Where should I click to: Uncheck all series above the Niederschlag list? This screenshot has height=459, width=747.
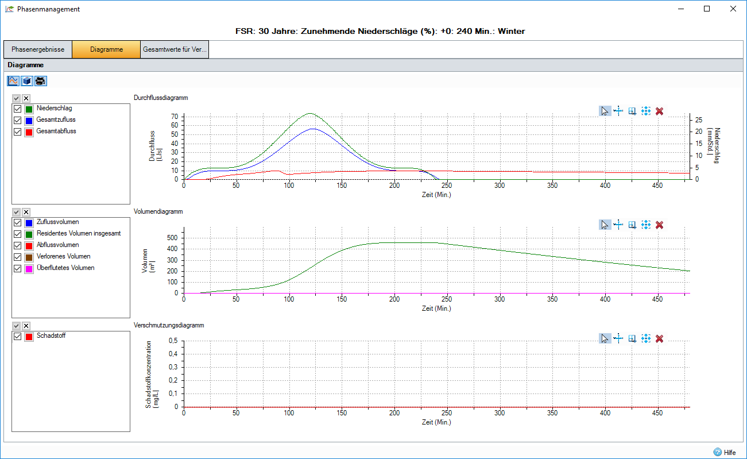(x=26, y=99)
